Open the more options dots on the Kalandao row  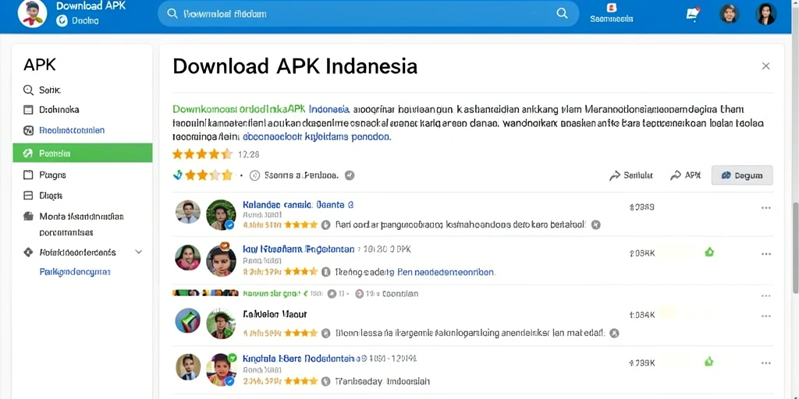(766, 207)
